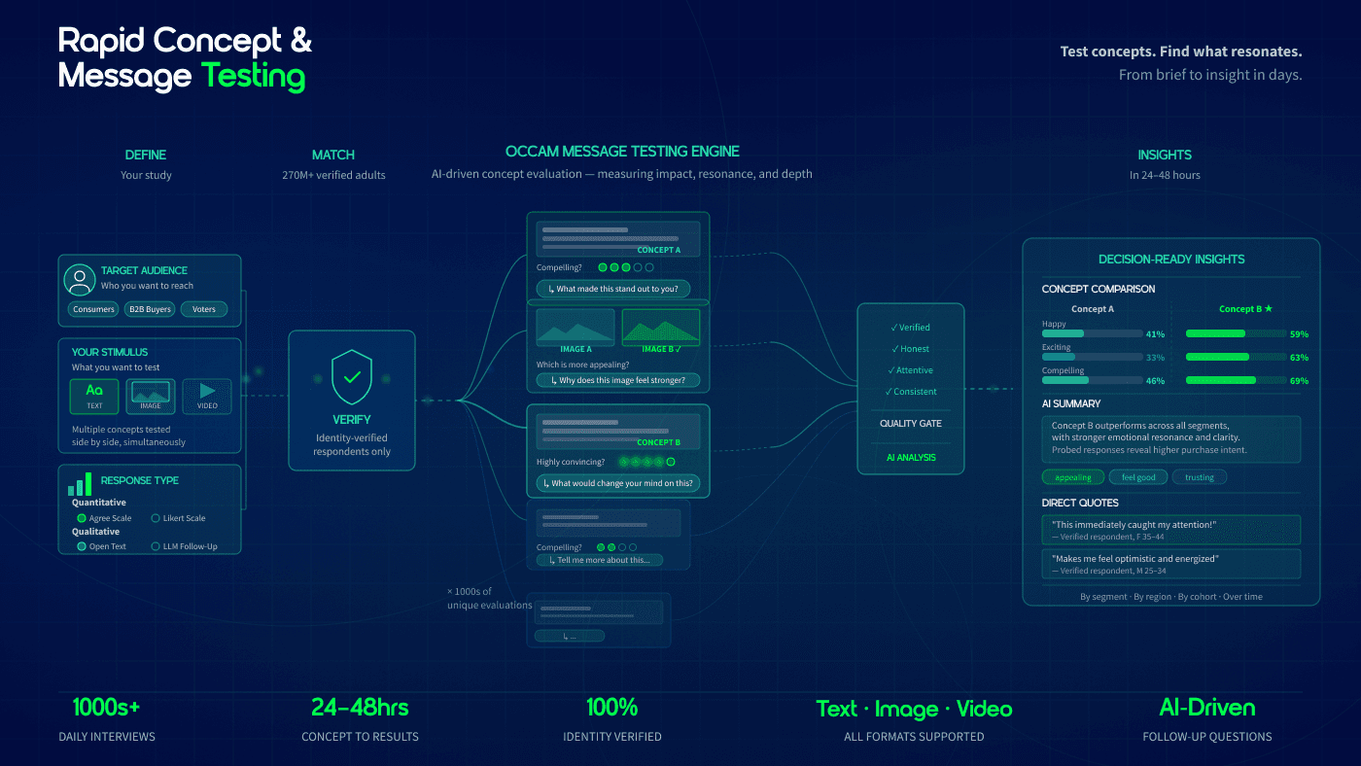Click the Consistent check item
Screen dimensions: 1361x766
[910, 392]
